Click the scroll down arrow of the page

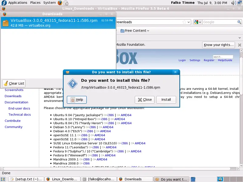(x=241, y=166)
